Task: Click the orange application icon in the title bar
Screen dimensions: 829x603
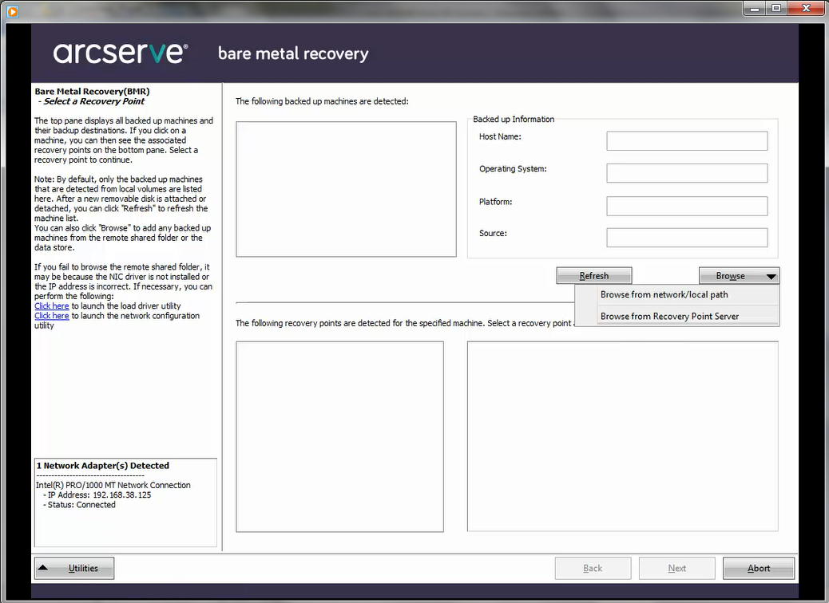Action: [11, 8]
